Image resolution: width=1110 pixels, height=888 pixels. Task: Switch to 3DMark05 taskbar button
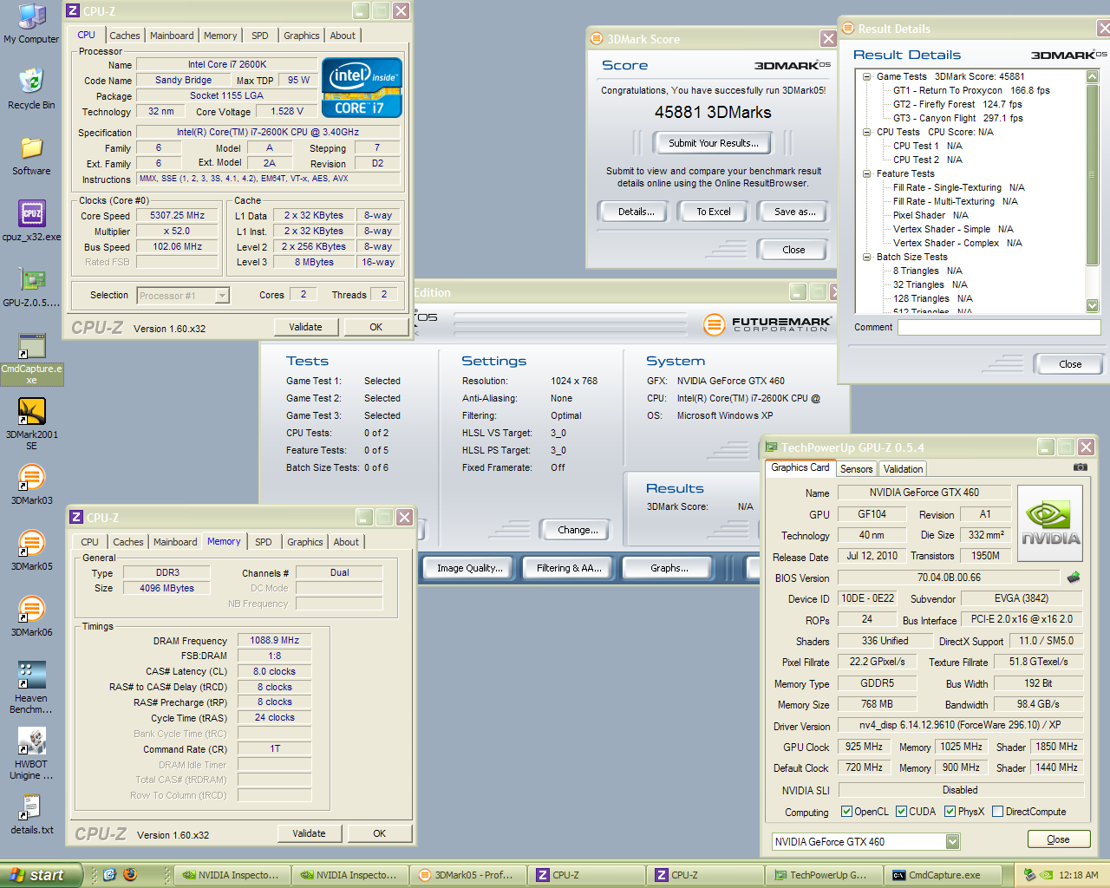tap(469, 875)
